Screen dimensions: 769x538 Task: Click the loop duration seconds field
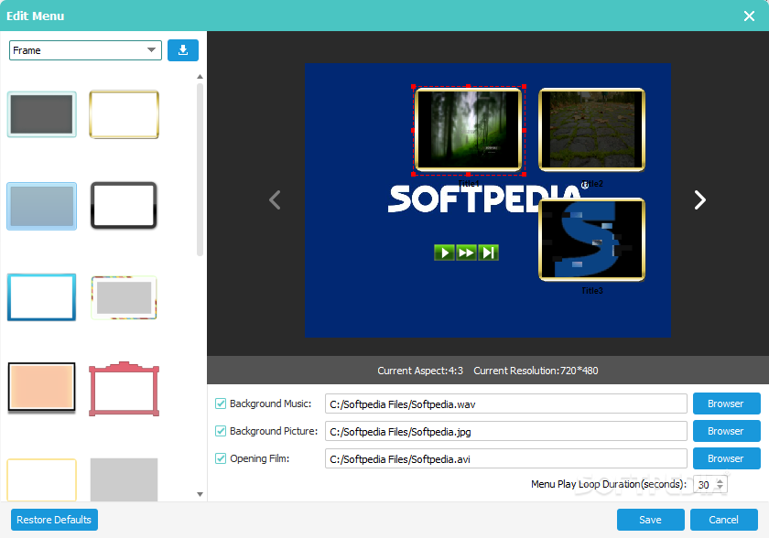704,485
